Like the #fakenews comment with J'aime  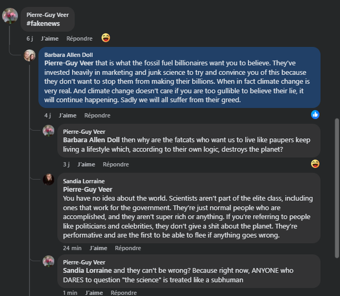pos(49,39)
